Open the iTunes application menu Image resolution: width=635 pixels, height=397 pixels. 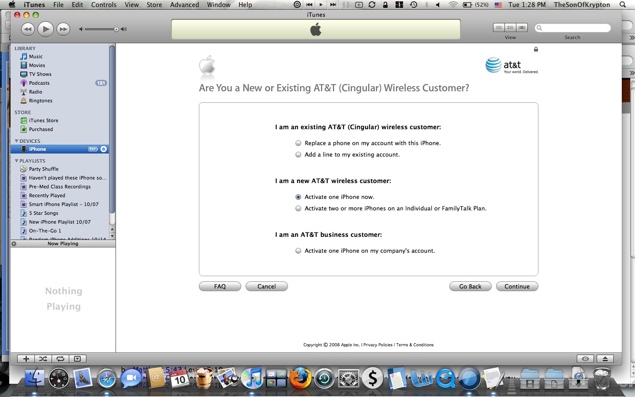pos(34,5)
